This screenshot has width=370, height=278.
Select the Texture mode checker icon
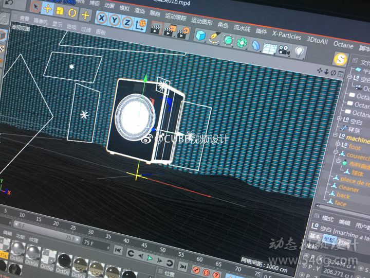[2, 48]
